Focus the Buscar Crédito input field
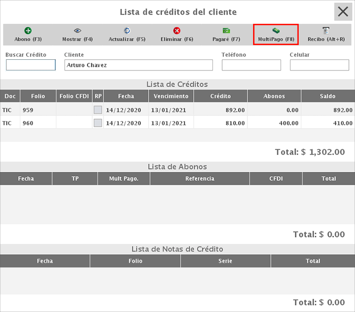355x312 pixels. click(x=31, y=65)
